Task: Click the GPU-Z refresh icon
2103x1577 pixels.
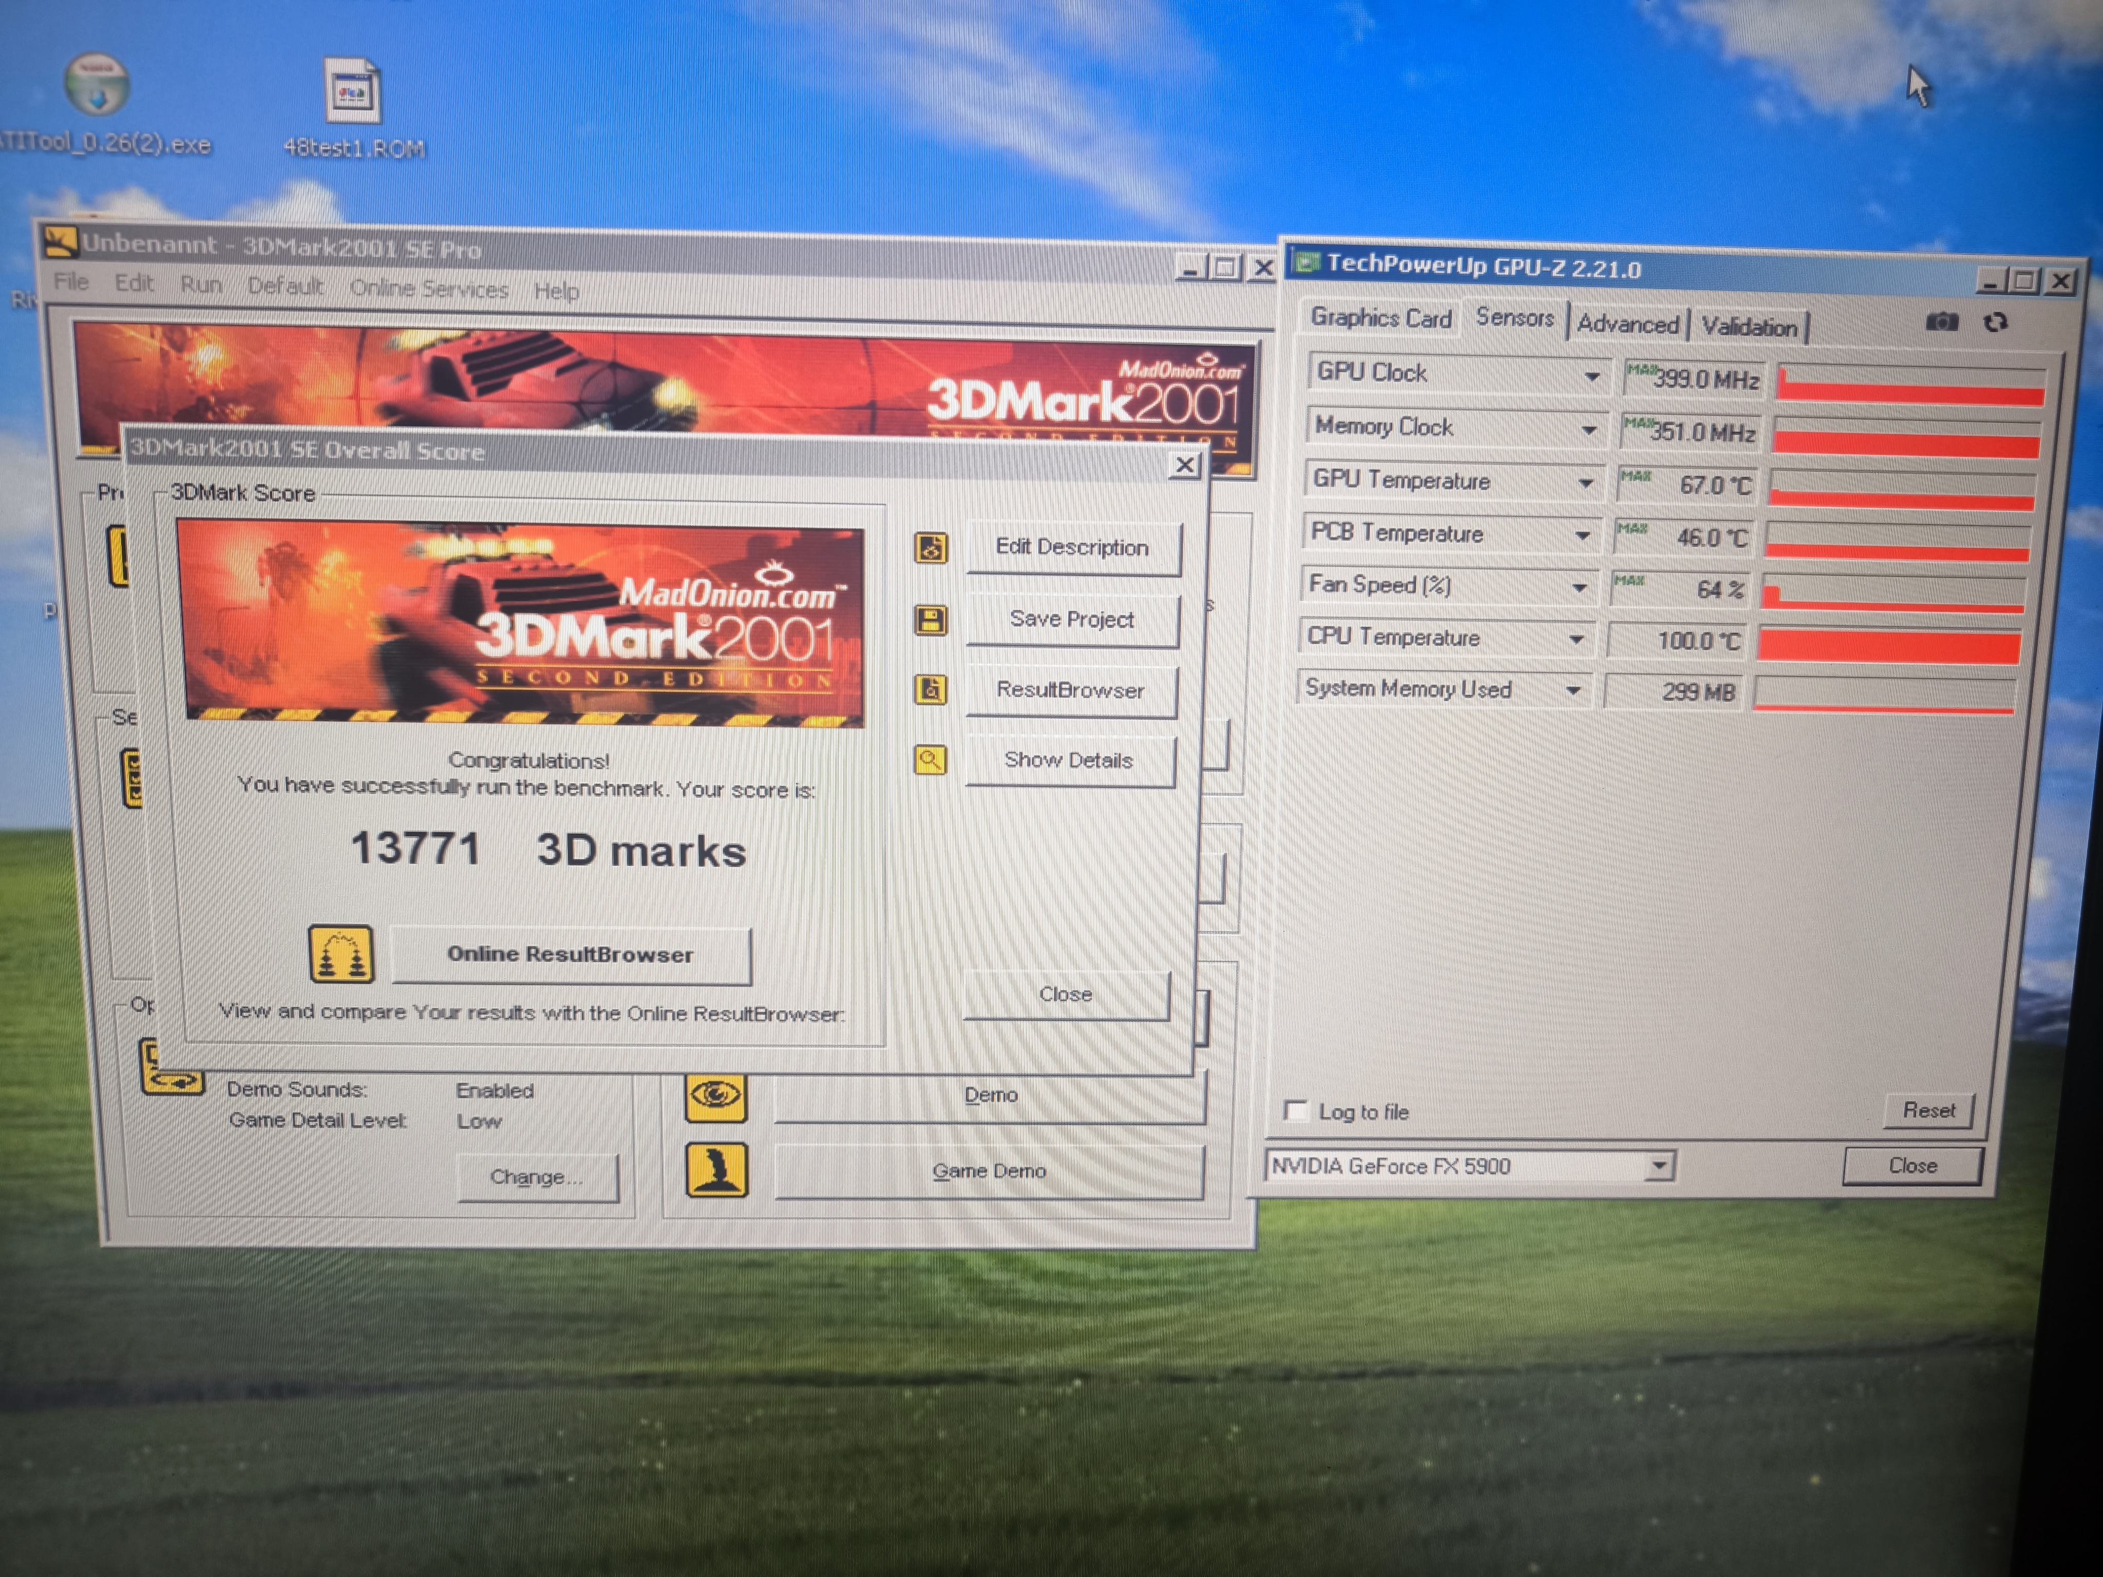Action: 1996,322
